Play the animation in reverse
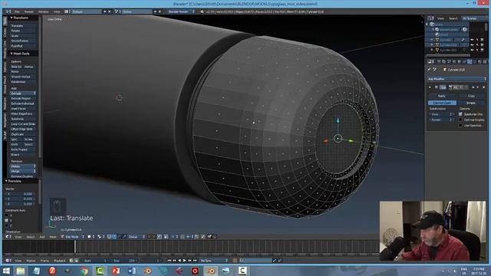The image size is (491, 276). (x=180, y=261)
